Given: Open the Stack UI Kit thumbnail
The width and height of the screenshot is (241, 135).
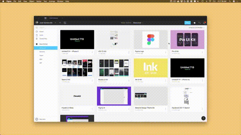Looking at the screenshot, I should click(x=77, y=68).
